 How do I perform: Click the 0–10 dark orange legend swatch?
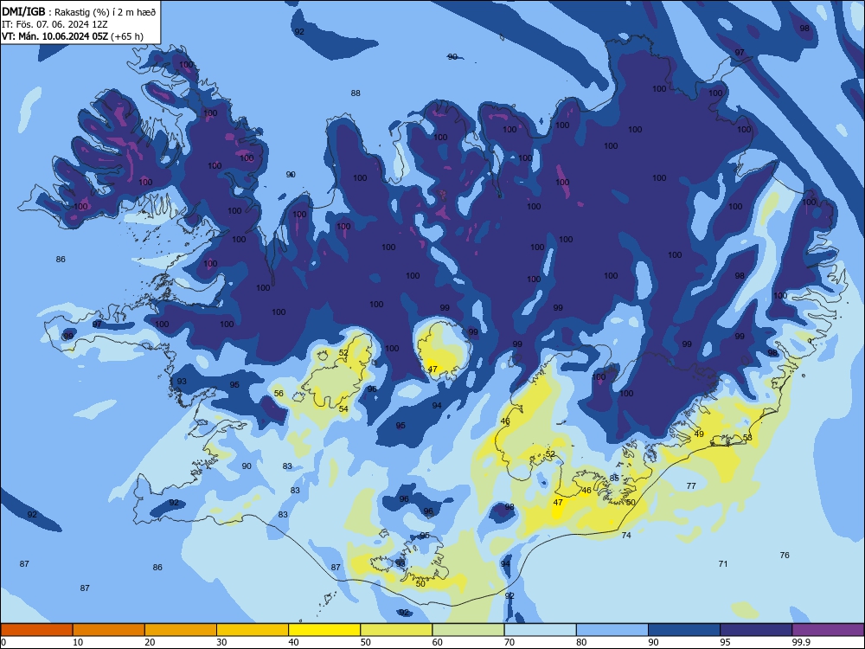coord(36,630)
